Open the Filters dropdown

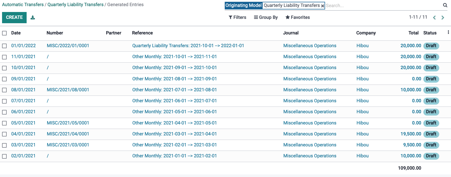[x=238, y=17]
